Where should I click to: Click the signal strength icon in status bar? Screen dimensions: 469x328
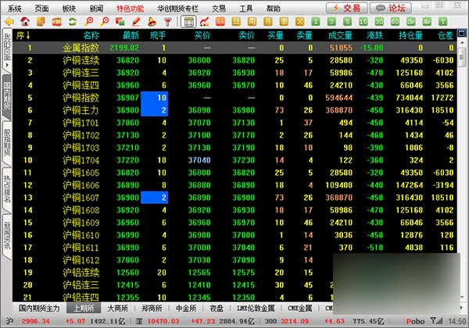pyautogui.click(x=436, y=321)
